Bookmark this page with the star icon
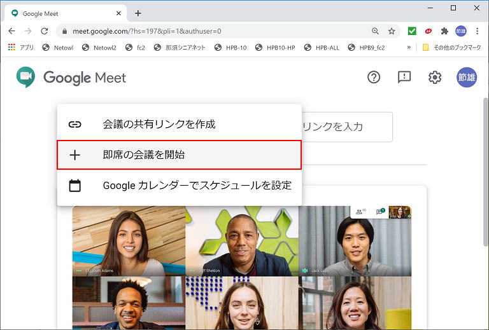The height and width of the screenshot is (330, 489). click(392, 31)
